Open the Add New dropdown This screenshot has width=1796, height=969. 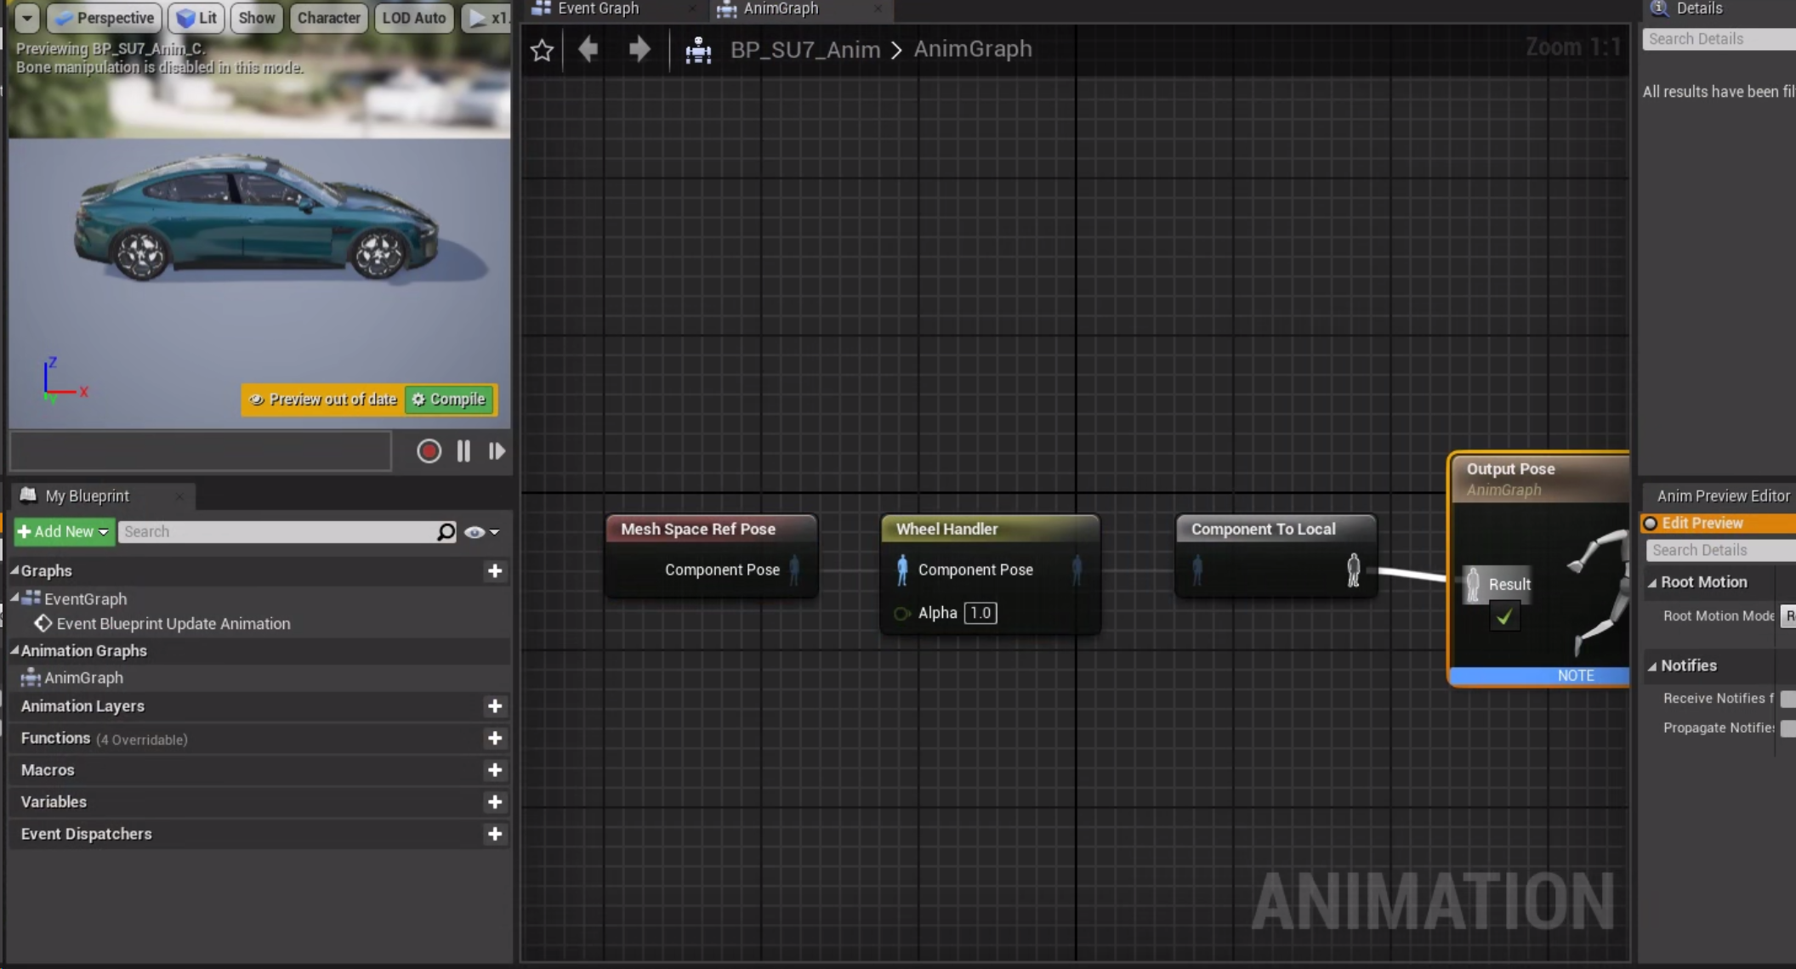64,531
